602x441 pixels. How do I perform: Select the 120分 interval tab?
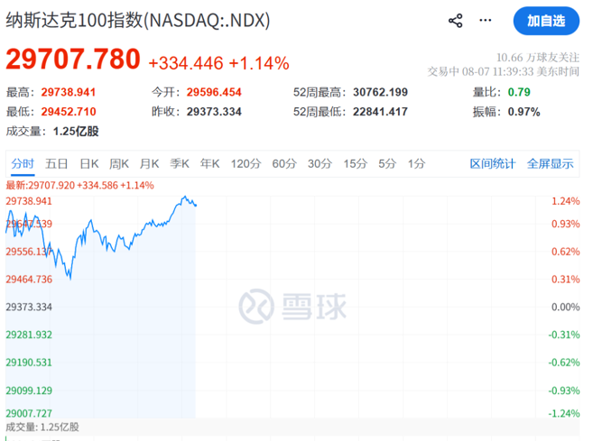(245, 164)
